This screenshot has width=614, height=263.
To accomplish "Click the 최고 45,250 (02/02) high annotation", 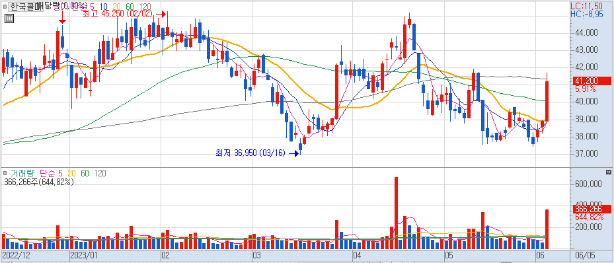I will [x=117, y=14].
